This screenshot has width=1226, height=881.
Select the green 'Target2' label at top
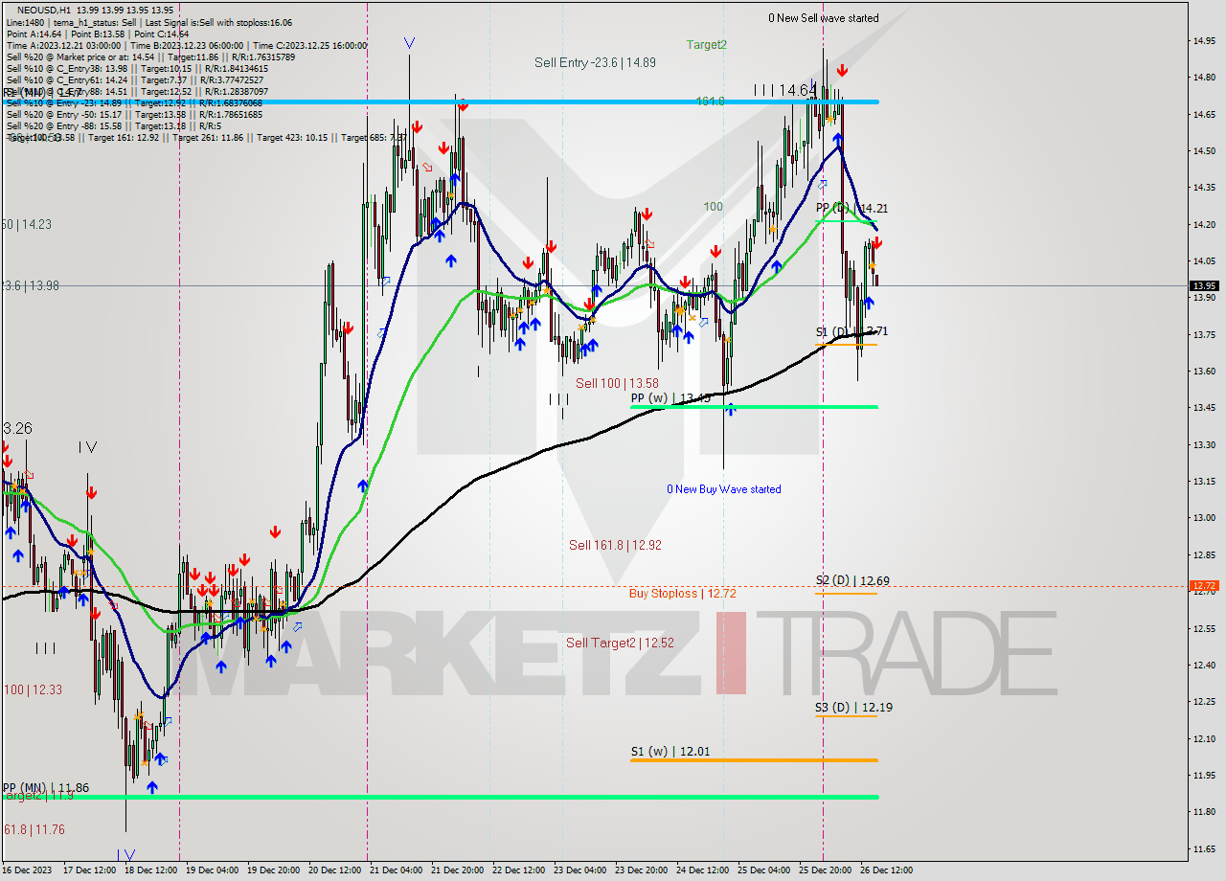click(x=706, y=44)
